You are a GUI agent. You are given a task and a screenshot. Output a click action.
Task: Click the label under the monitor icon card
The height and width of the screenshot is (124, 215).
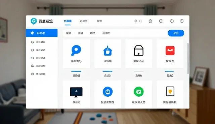coord(76,102)
